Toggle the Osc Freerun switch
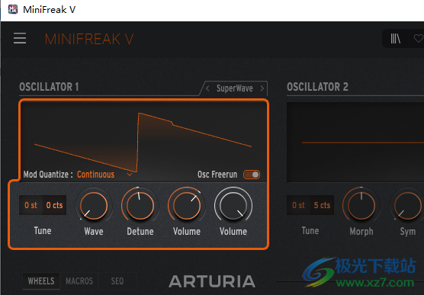Viewport: 424px width, 295px height. pyautogui.click(x=252, y=175)
